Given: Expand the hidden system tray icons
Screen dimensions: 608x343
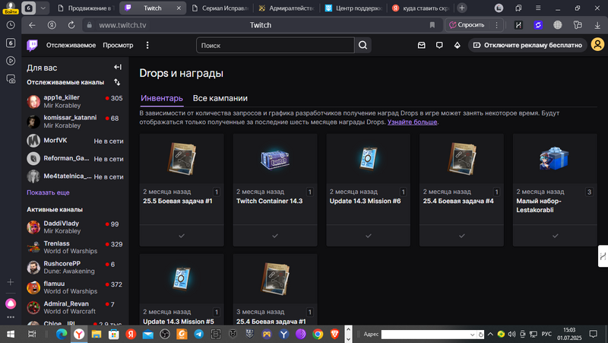Looking at the screenshot, I should tap(490, 334).
